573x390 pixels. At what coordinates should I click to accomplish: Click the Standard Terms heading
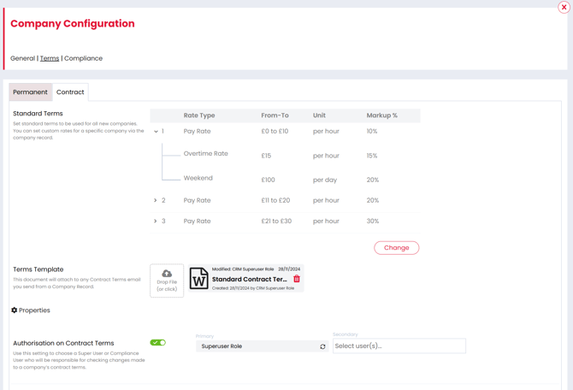[38, 114]
